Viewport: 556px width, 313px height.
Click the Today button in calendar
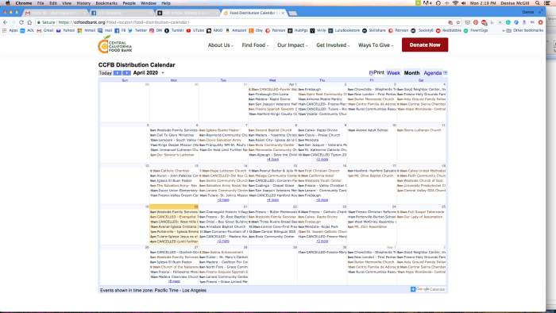pos(106,72)
